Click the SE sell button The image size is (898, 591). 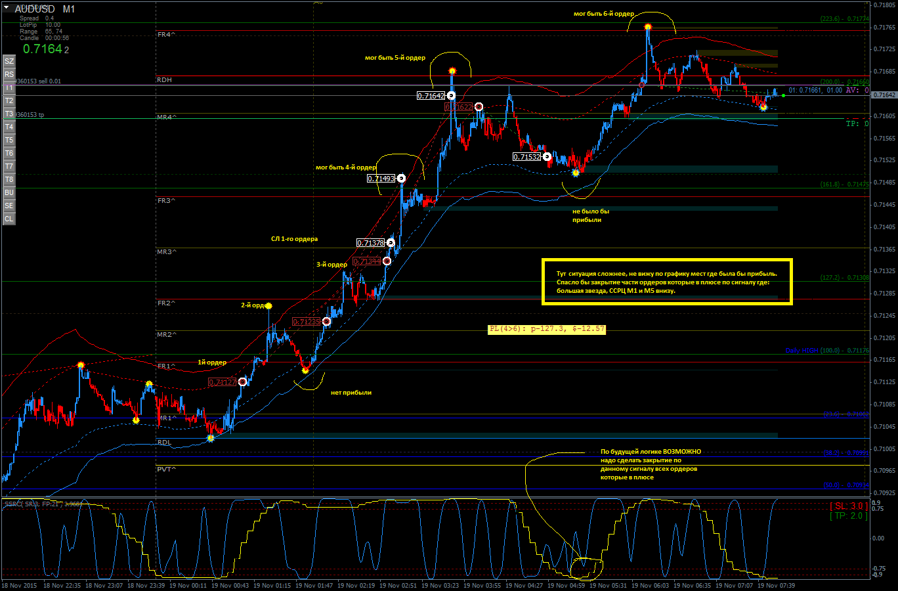(9, 206)
